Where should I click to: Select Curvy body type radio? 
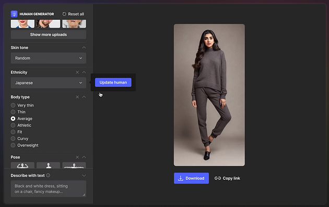(13, 139)
